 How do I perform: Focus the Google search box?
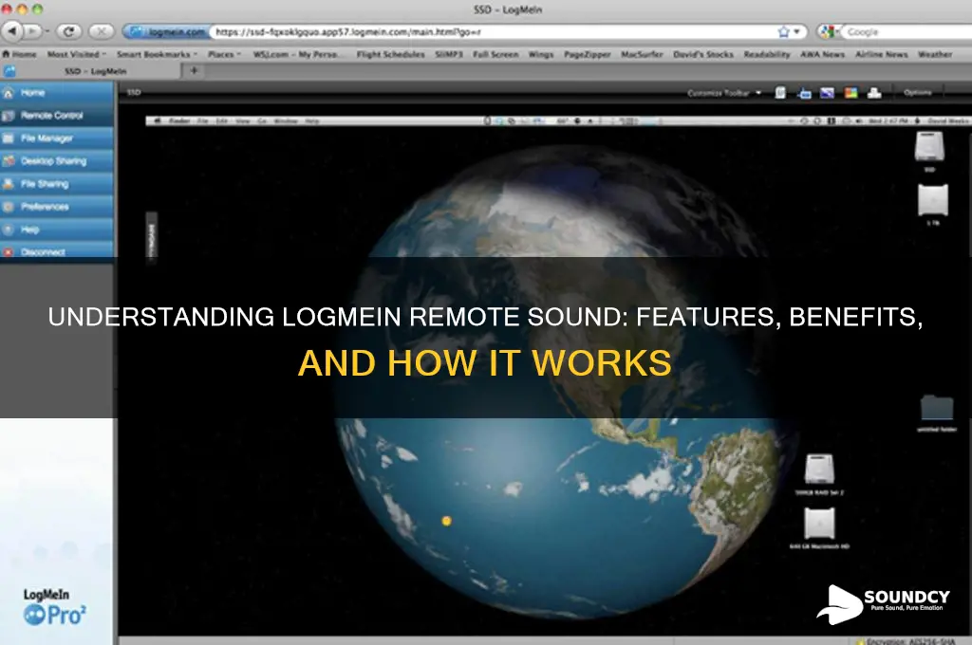click(x=907, y=31)
